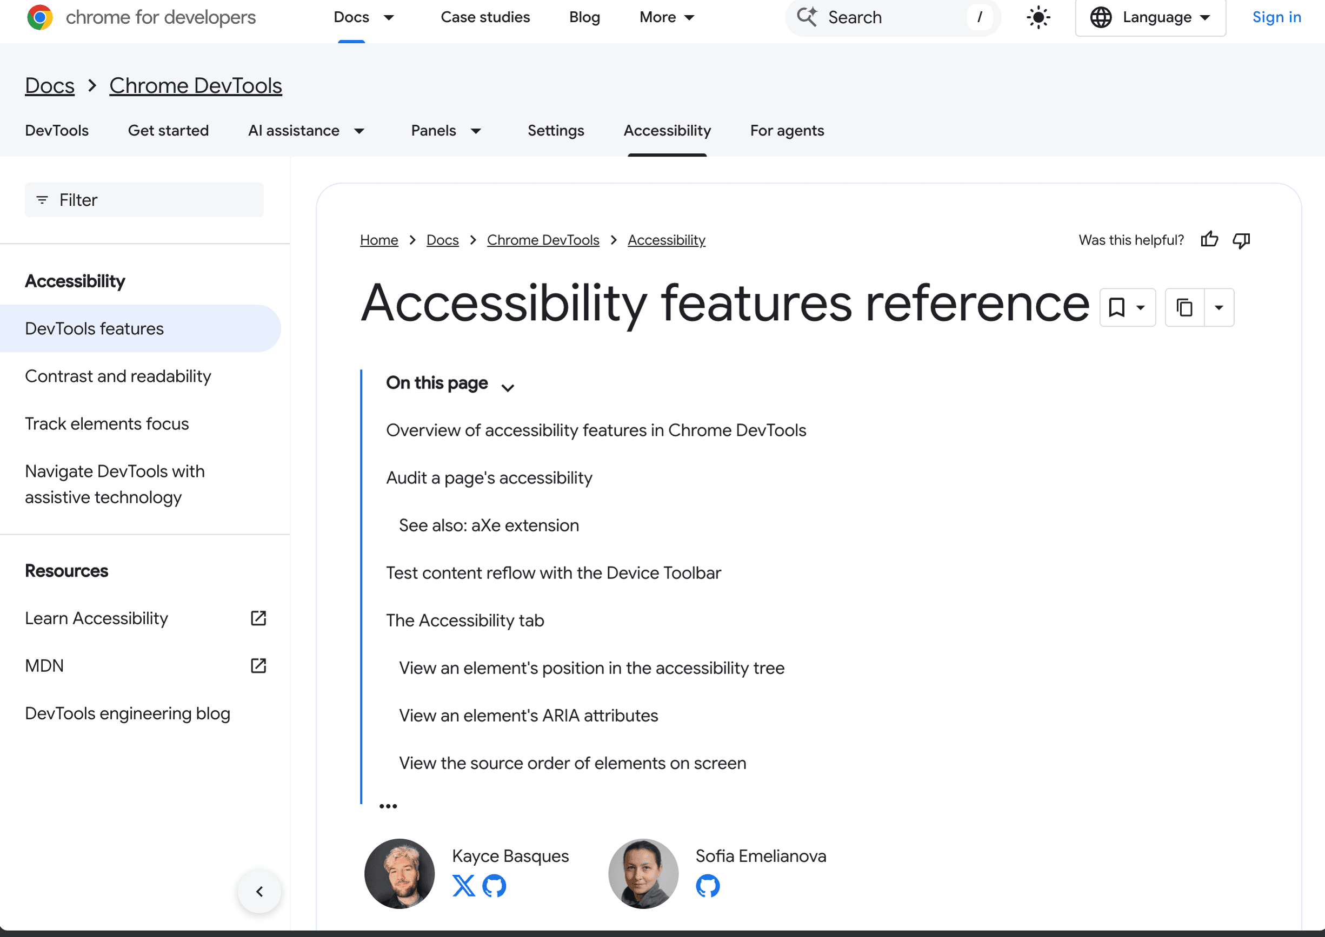Collapse the sidebar with the chevron button
1325x937 pixels.
coord(259,892)
